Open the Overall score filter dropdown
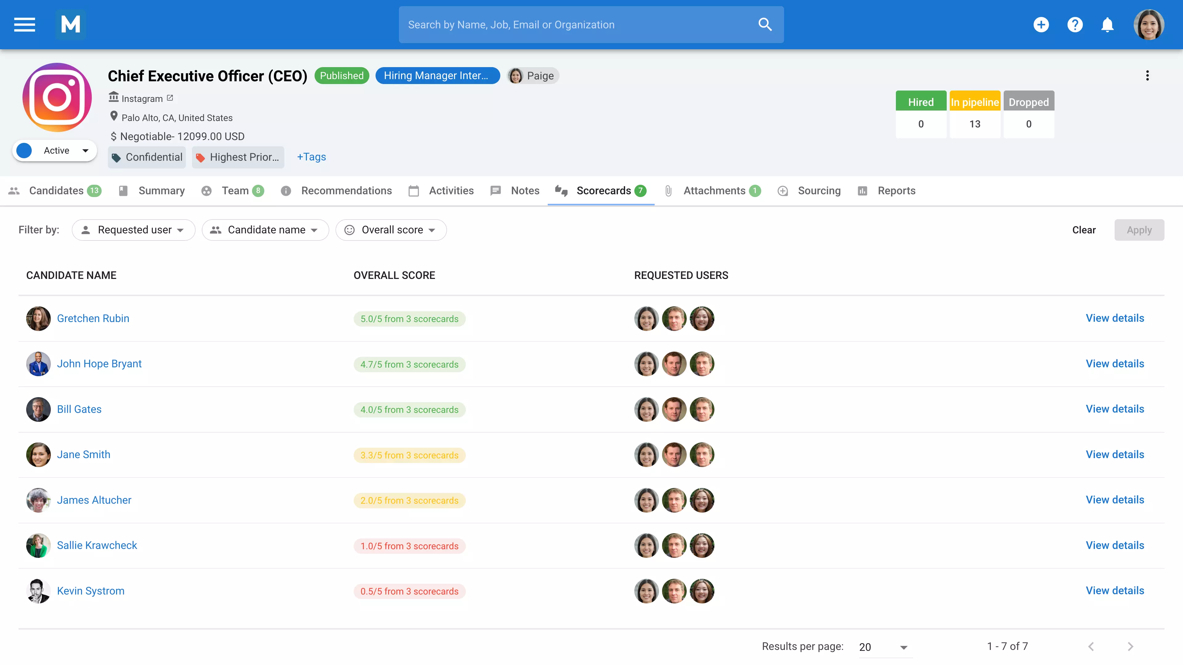Viewport: 1183px width, 665px height. pos(391,229)
